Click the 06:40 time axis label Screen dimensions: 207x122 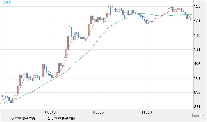pyautogui.click(x=50, y=112)
